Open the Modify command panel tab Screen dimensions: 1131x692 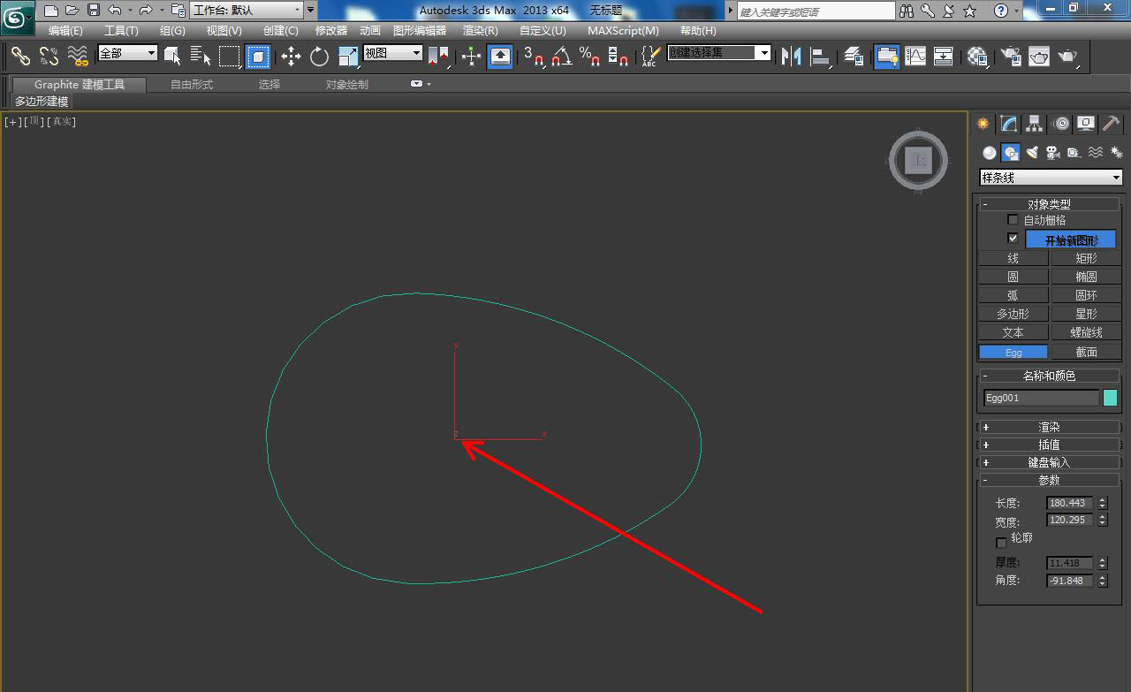[1009, 125]
